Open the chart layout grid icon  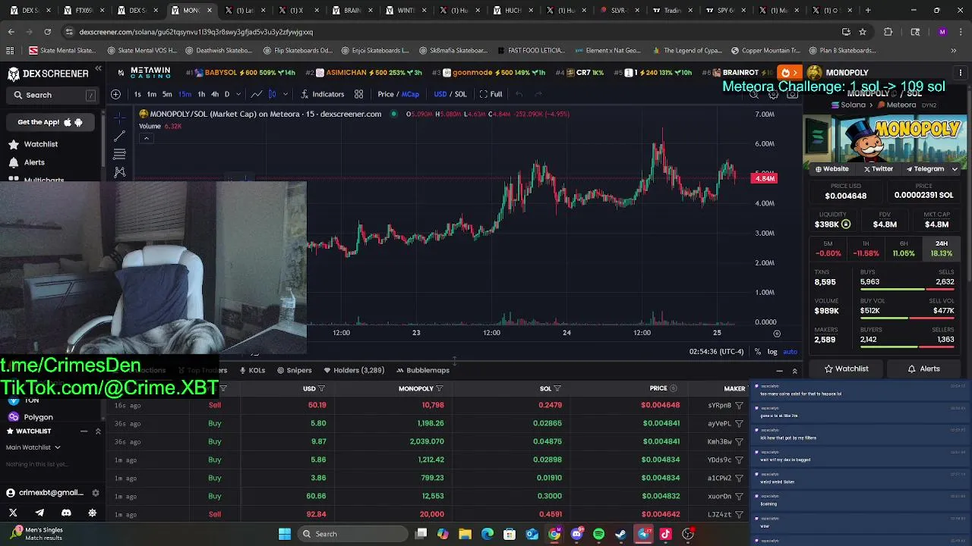(x=358, y=94)
